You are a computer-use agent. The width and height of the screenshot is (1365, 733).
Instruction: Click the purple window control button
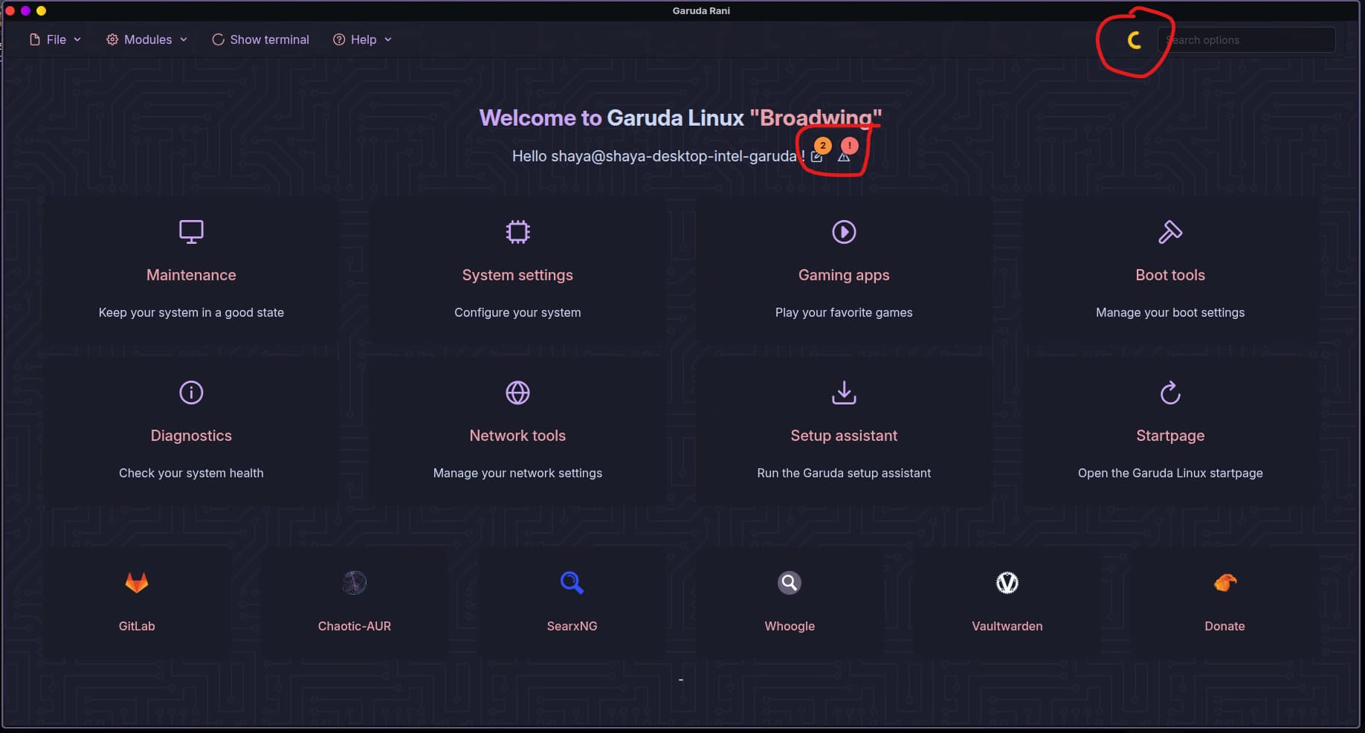coord(25,10)
